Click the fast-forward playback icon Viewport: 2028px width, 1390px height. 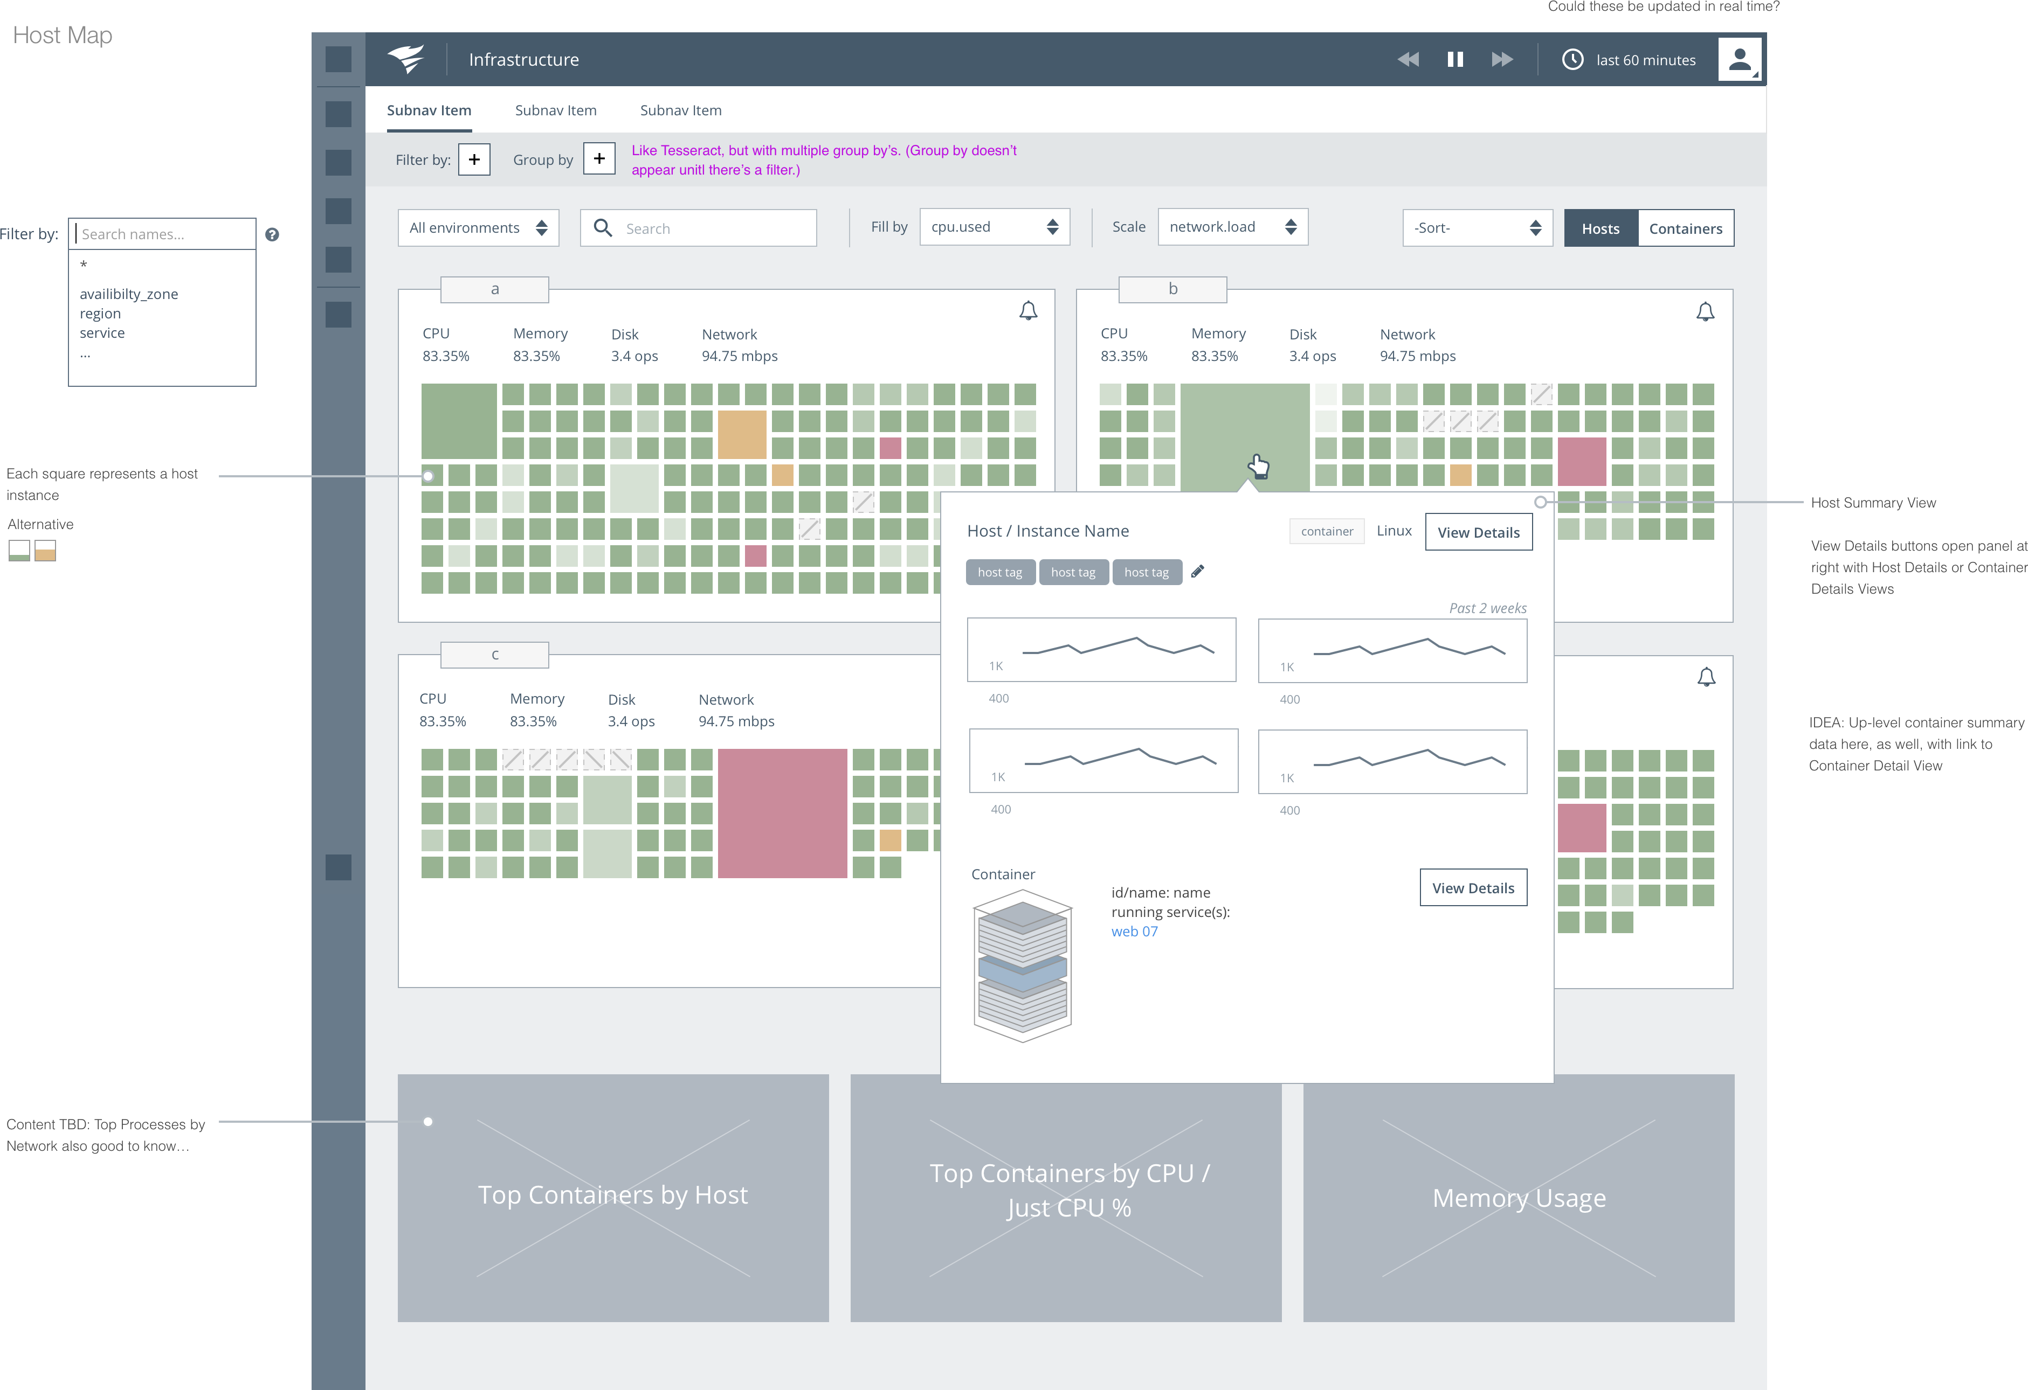tap(1502, 59)
